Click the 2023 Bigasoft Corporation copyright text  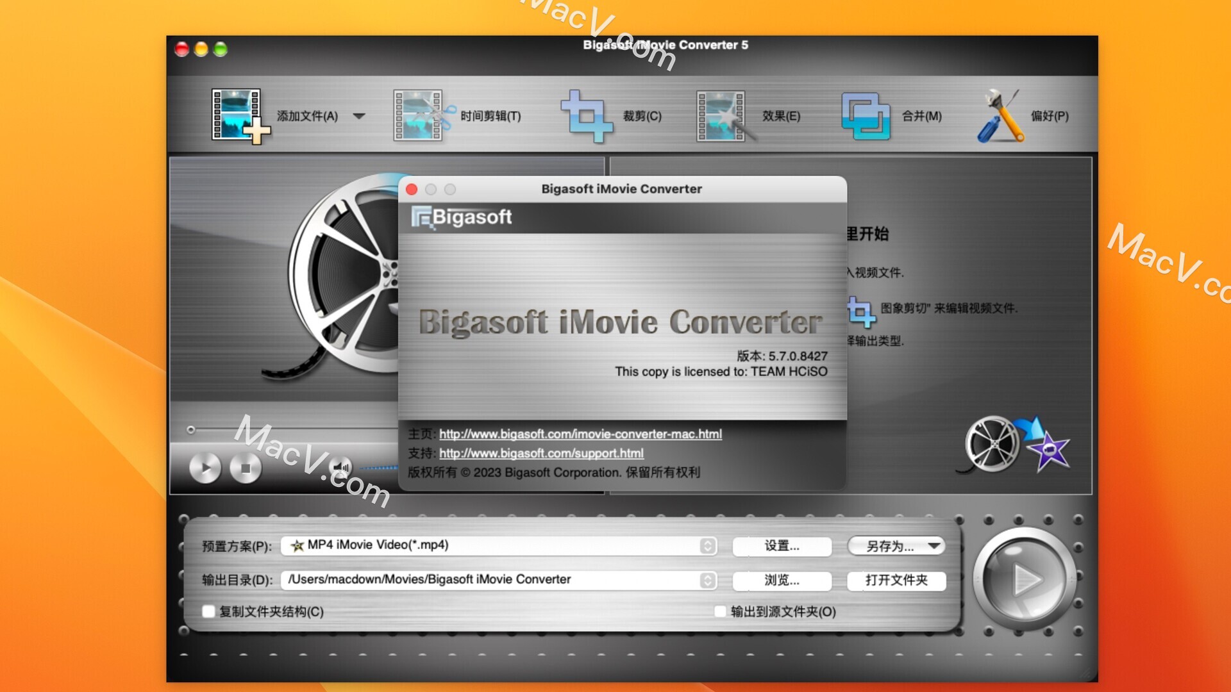[x=554, y=472]
